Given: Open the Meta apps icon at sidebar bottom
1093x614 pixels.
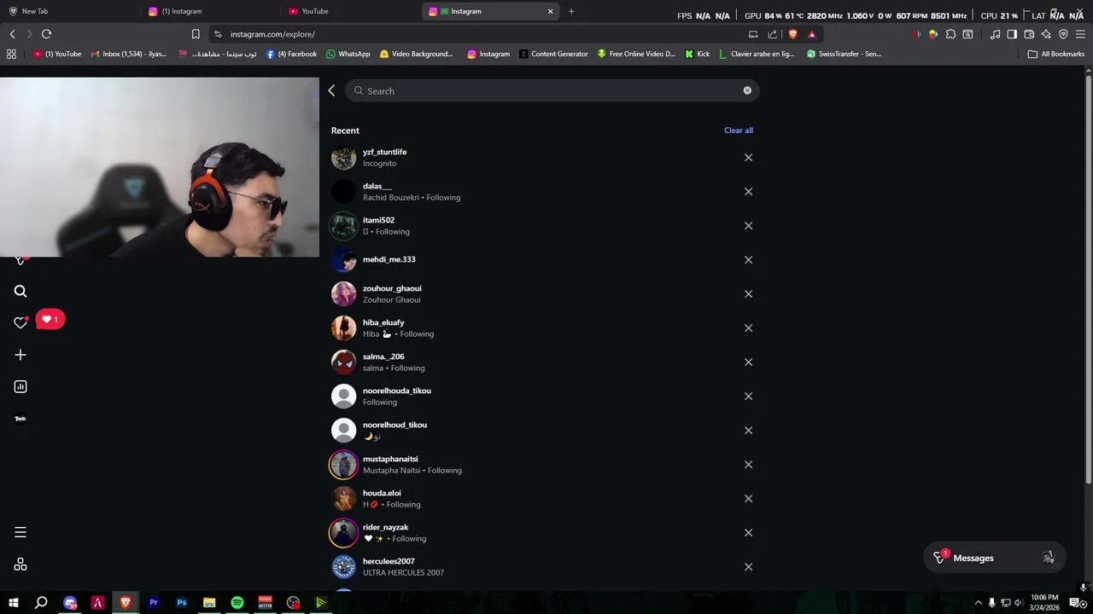Looking at the screenshot, I should coord(20,565).
